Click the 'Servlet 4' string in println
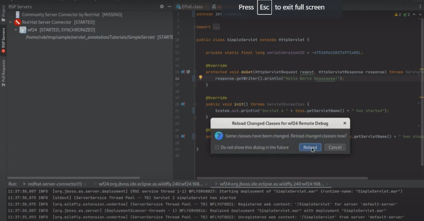 [273, 111]
